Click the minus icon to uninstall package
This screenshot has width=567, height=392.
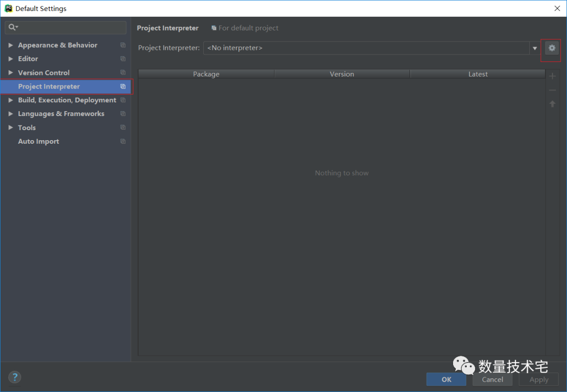click(552, 90)
